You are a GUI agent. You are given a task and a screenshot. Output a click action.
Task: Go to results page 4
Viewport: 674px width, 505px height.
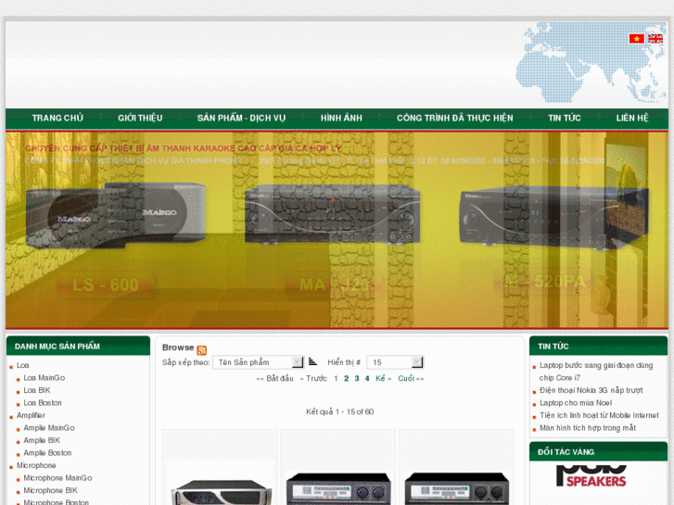point(367,379)
